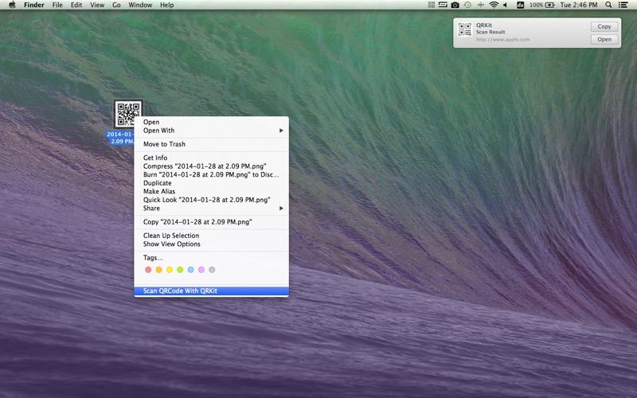Click the display mirroring icon in menu bar

[x=443, y=5]
